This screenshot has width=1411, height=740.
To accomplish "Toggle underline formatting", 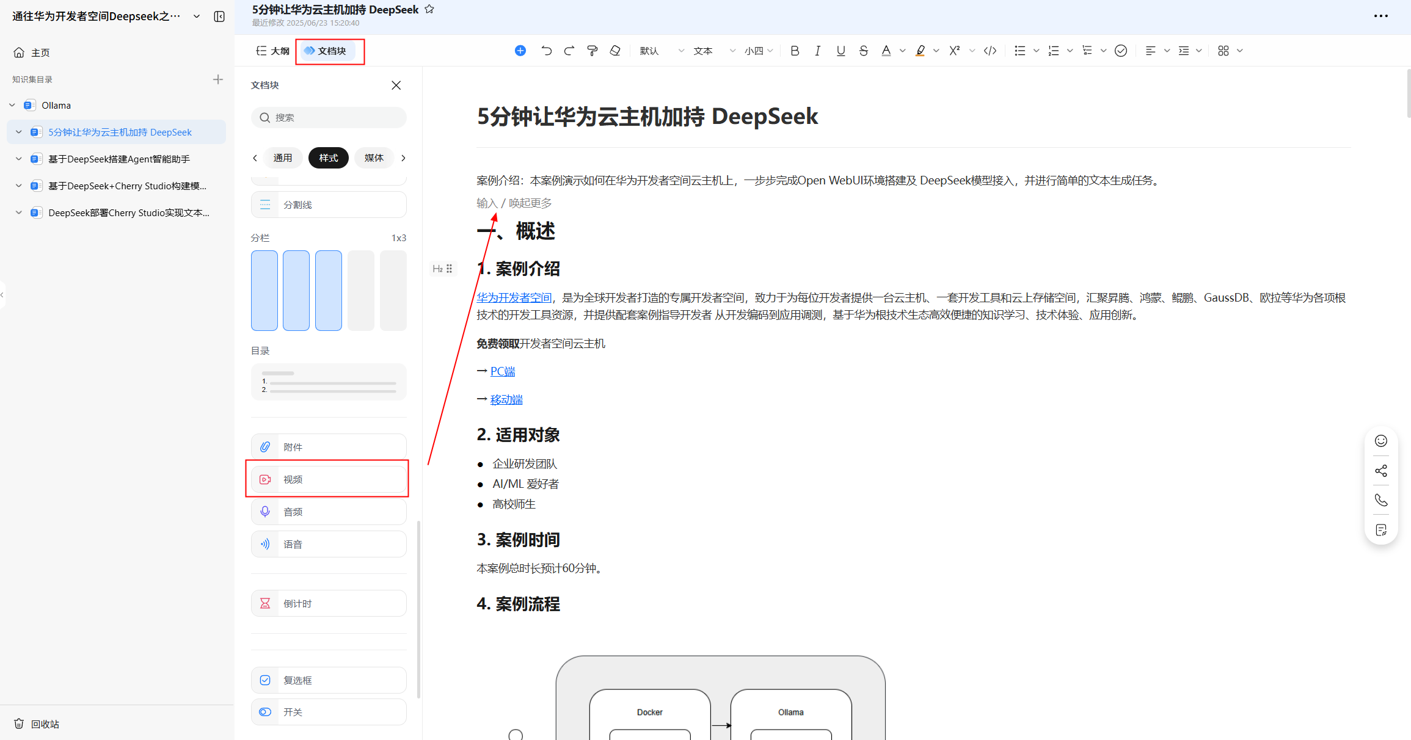I will click(x=840, y=51).
